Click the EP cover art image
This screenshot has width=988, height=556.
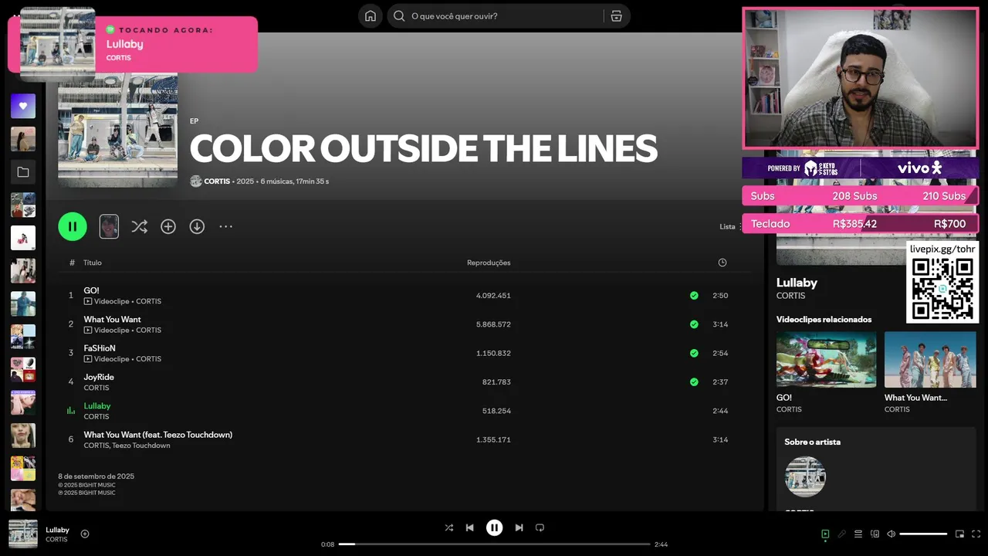(117, 130)
